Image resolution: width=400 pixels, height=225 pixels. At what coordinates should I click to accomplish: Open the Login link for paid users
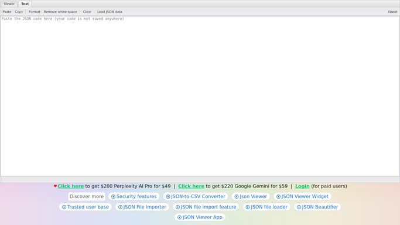302,186
